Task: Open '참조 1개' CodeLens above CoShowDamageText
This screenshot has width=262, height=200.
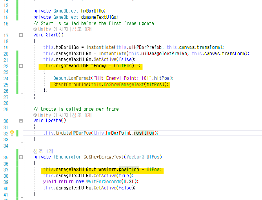Action: [x=43, y=151]
